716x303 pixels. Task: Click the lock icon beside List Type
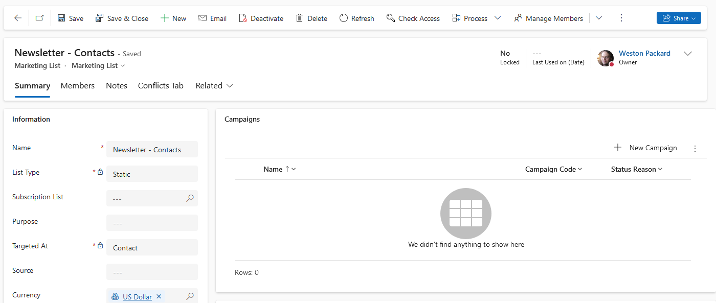[x=100, y=172]
